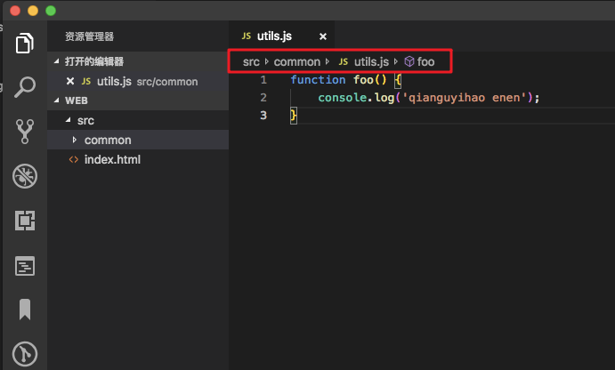Open the Extensions view icon
This screenshot has width=615, height=370.
click(x=24, y=221)
